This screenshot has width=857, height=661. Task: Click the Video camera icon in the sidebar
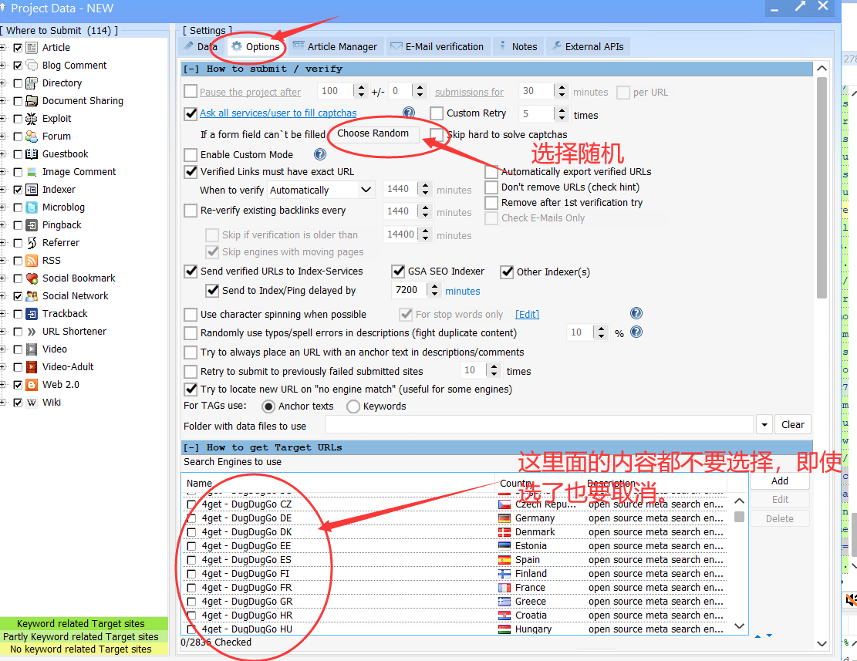[x=31, y=349]
